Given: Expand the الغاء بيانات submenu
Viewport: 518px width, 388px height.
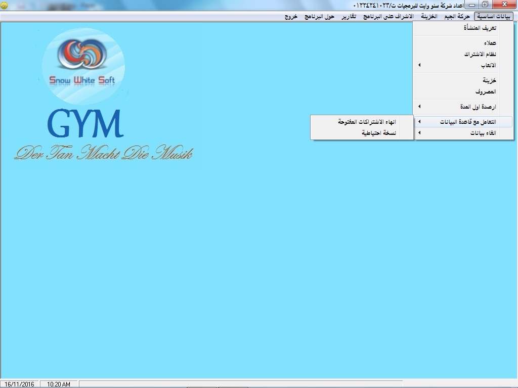Looking at the screenshot, I should [483, 133].
